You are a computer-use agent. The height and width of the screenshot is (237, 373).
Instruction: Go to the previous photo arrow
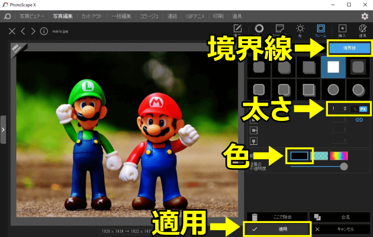(23, 31)
